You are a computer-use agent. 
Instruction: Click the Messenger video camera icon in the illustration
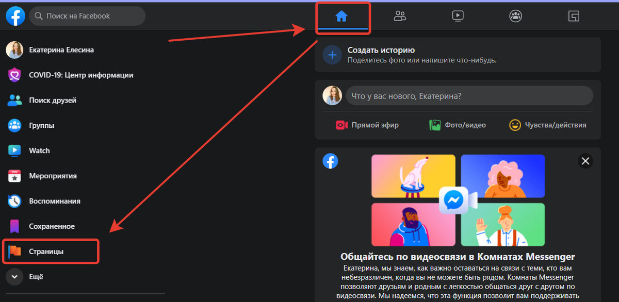458,200
